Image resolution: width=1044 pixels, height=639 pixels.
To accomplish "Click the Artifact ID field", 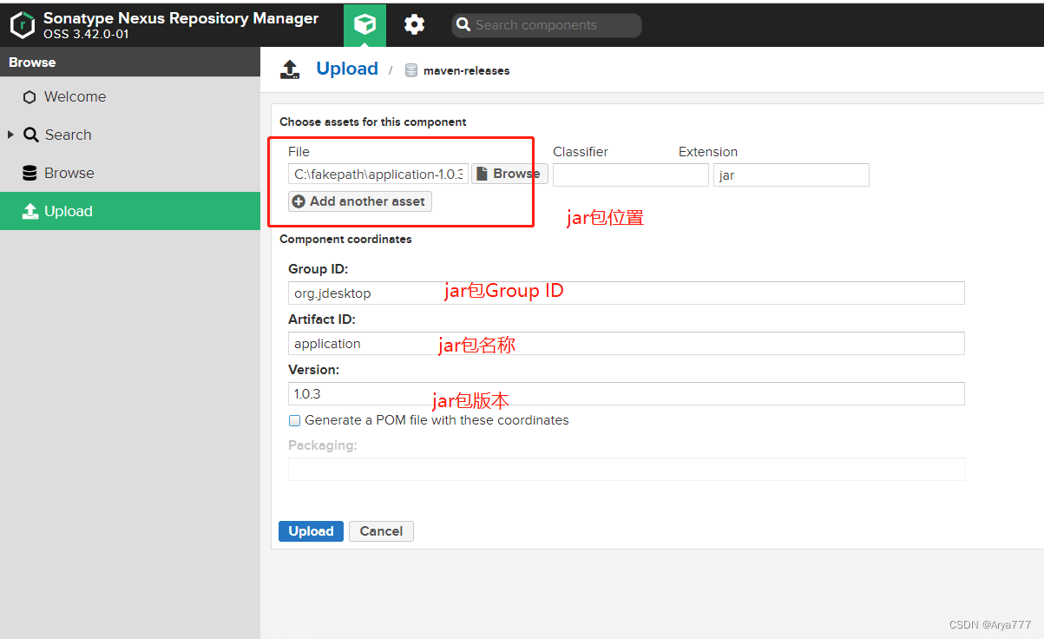I will [x=627, y=343].
